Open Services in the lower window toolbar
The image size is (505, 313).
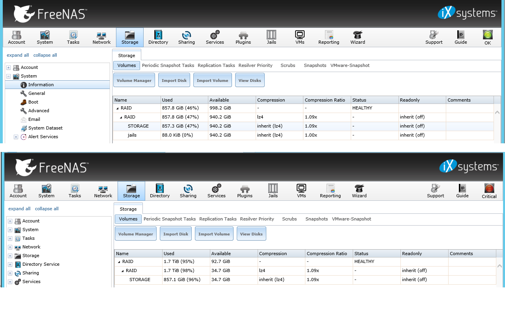217,191
